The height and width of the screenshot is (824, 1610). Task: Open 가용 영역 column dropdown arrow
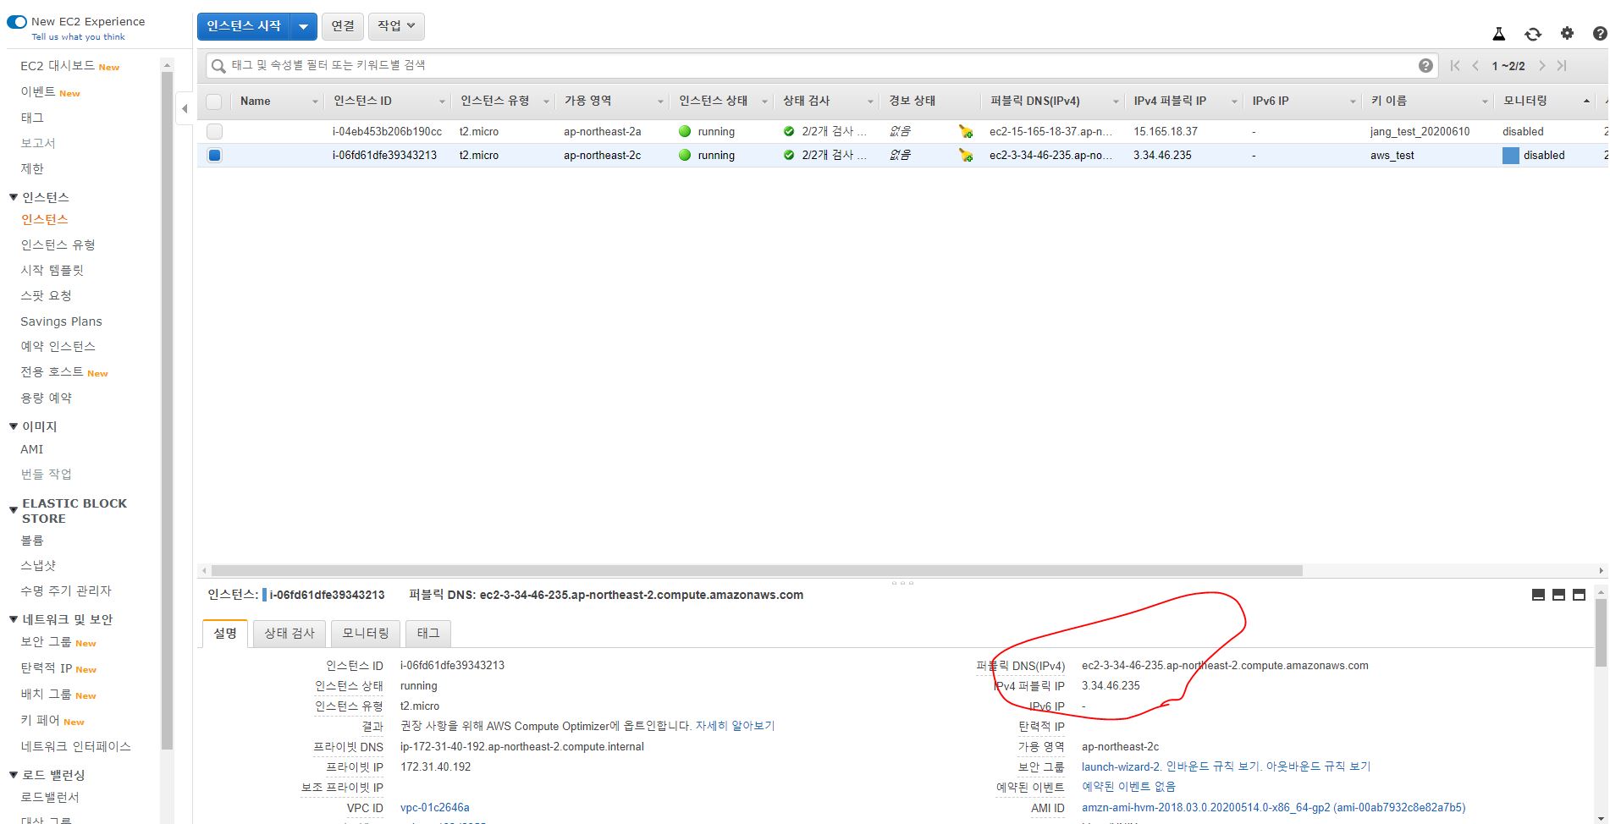pos(660,102)
